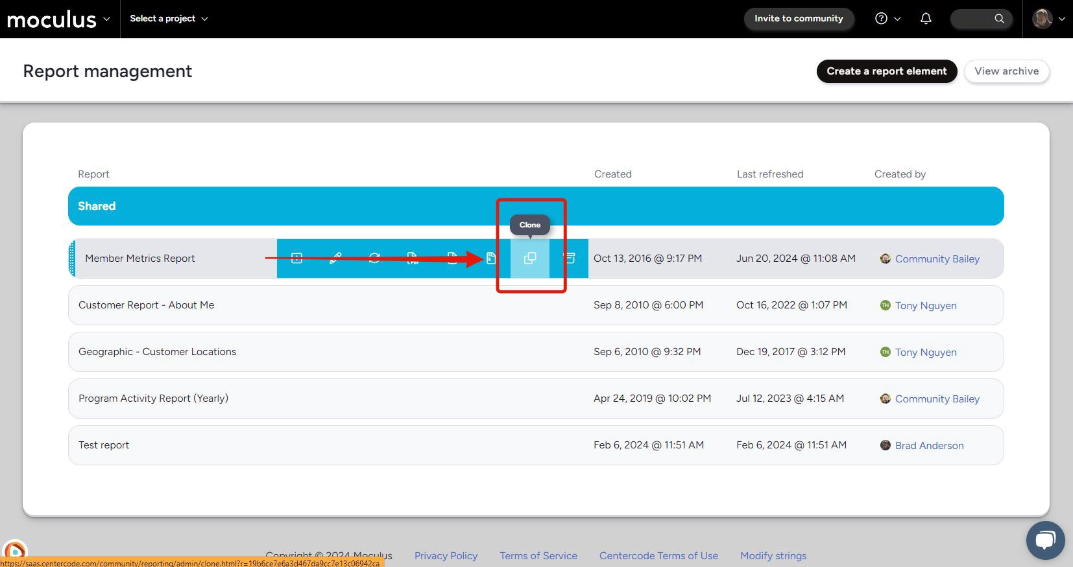This screenshot has height=567, width=1073.
Task: Click the Brad Anderson creator link
Action: click(929, 446)
